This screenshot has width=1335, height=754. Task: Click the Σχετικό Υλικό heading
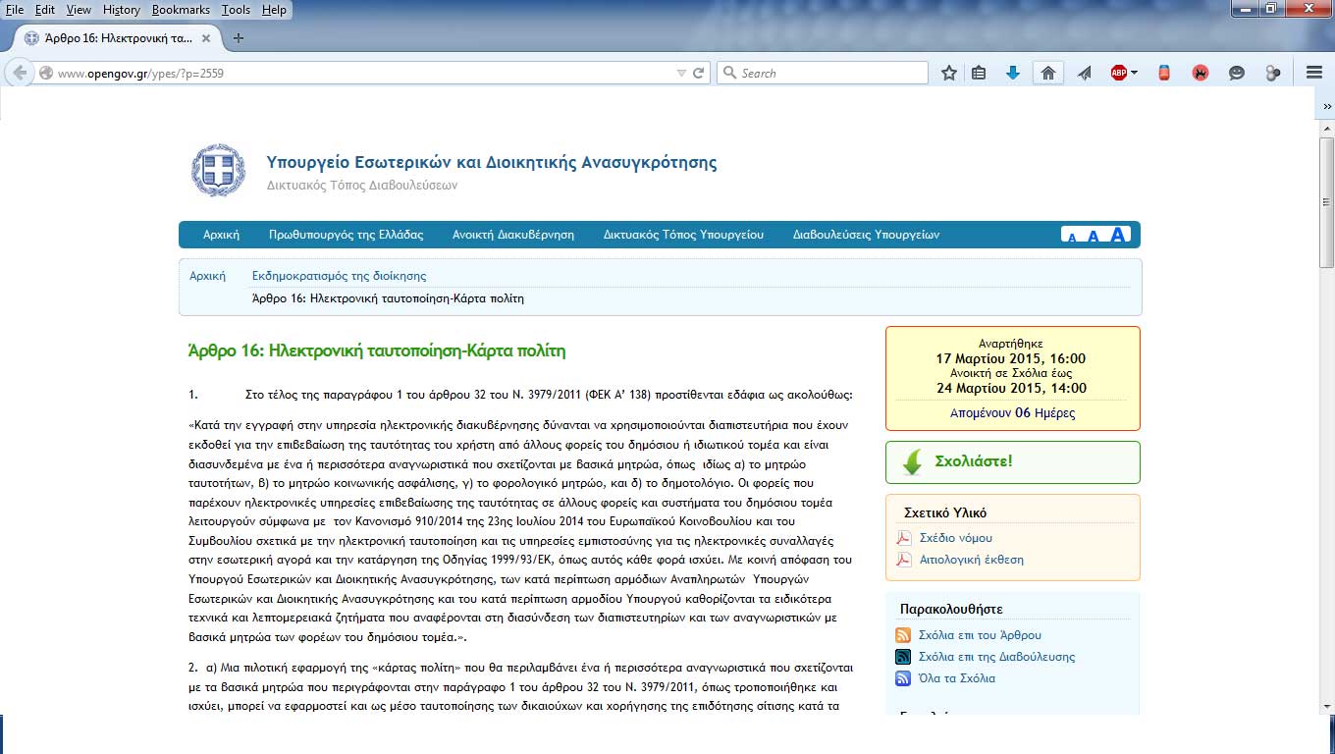pyautogui.click(x=944, y=512)
